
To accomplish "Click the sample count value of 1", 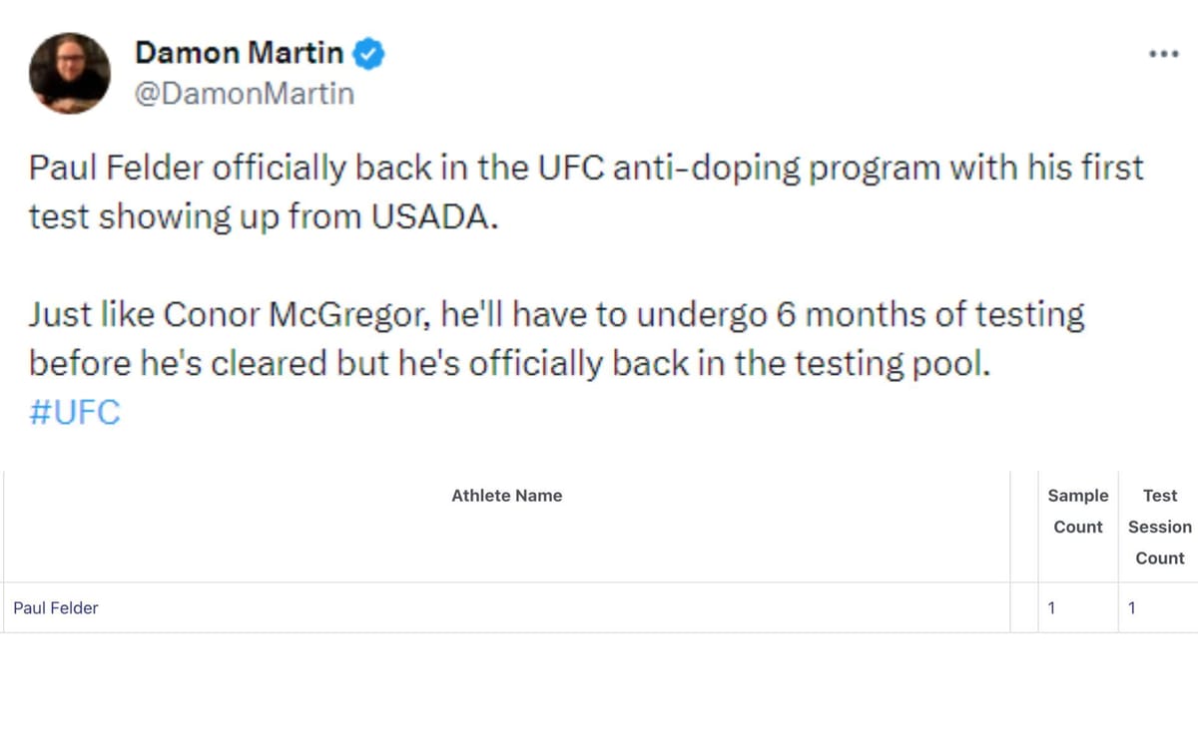I will pyautogui.click(x=1052, y=607).
